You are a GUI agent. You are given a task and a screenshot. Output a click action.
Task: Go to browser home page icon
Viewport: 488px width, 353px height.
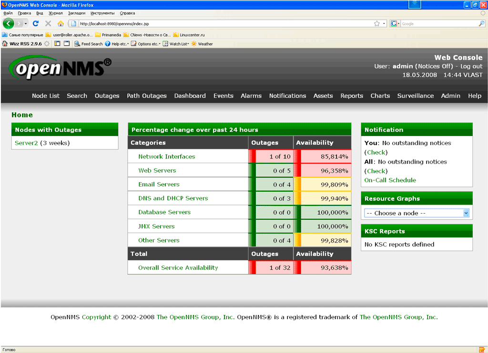pos(61,23)
